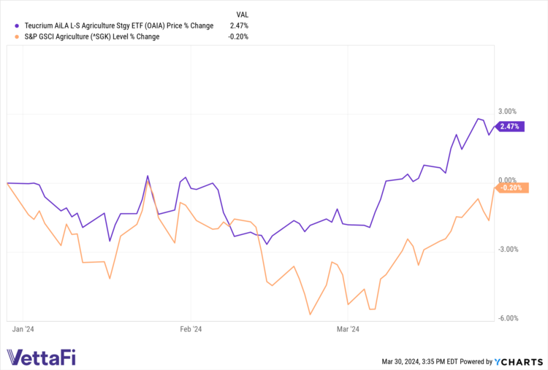
Task: Click the VAL column header
Action: point(242,15)
